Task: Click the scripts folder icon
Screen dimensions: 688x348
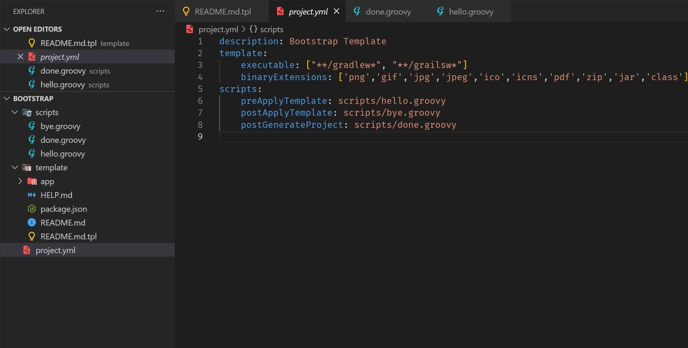Action: pyautogui.click(x=26, y=112)
